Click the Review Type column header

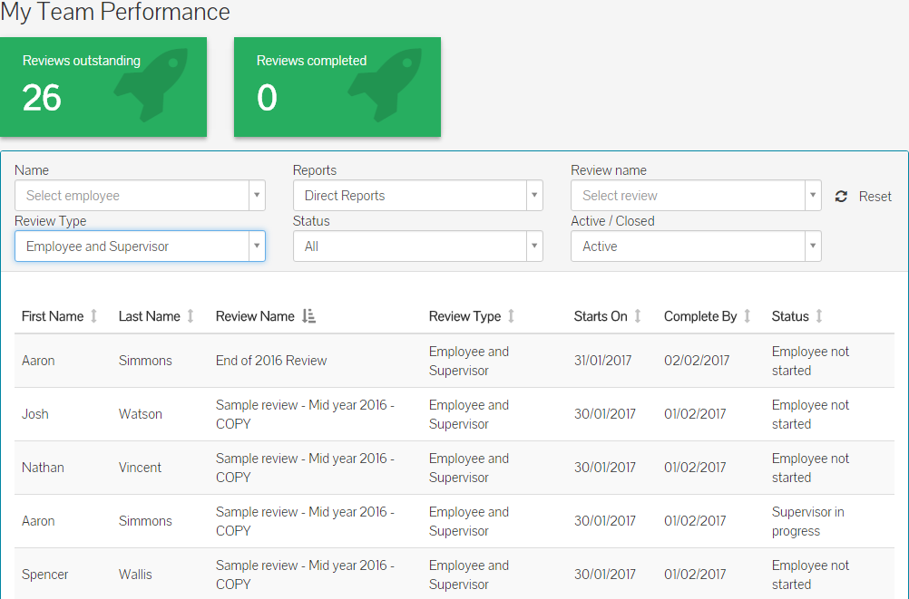tap(465, 316)
